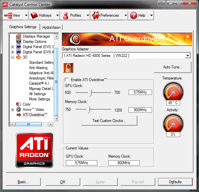Image resolution: width=199 pixels, height=192 pixels.
Task: Click the GPU Clock slider thumb
Action: point(90,93)
